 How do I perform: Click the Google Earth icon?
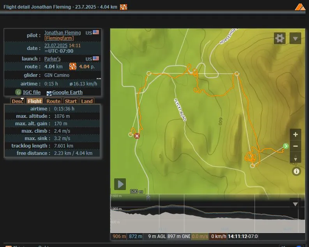(x=49, y=93)
